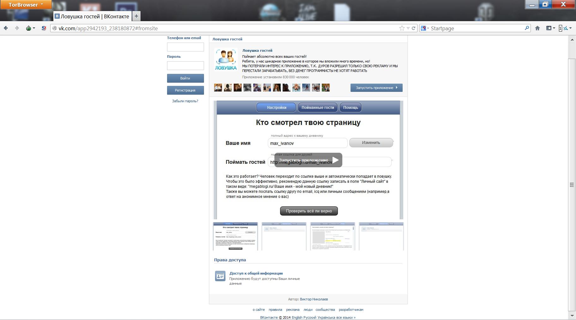
Task: Click the Регистрация button
Action: pos(185,90)
